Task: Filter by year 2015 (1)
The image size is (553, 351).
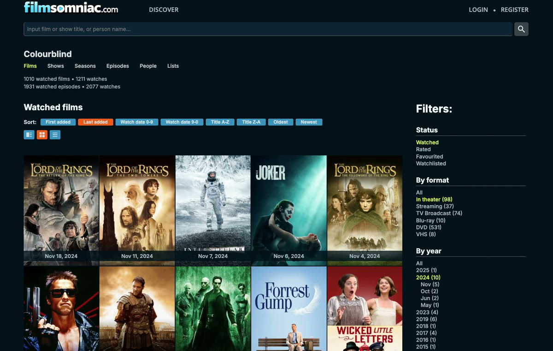Action: point(426,347)
